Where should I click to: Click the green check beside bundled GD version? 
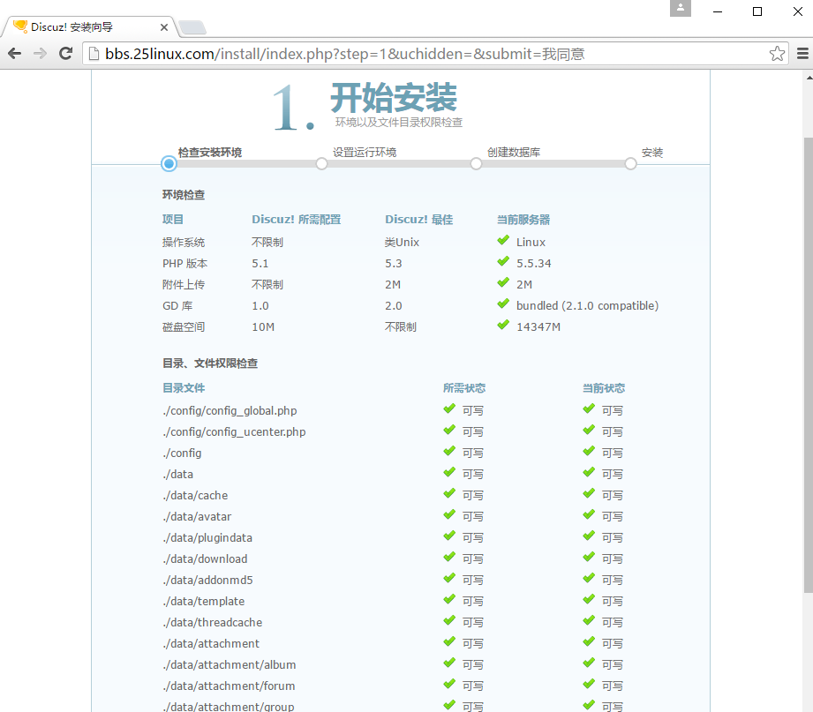tap(503, 304)
